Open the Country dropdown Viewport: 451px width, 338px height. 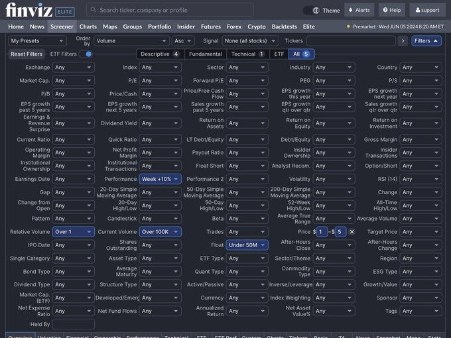tap(420, 67)
